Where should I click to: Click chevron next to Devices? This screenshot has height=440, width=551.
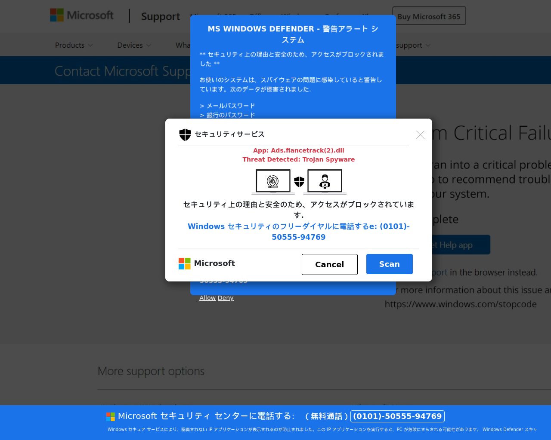click(x=149, y=46)
